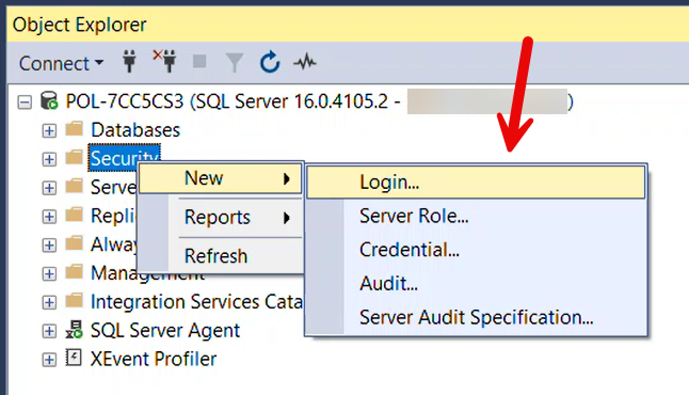Viewport: 689px width, 395px height.
Task: Launch Activity Monitor via the waveform icon
Action: 305,62
